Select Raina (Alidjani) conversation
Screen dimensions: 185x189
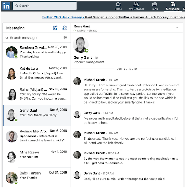tap(36, 94)
